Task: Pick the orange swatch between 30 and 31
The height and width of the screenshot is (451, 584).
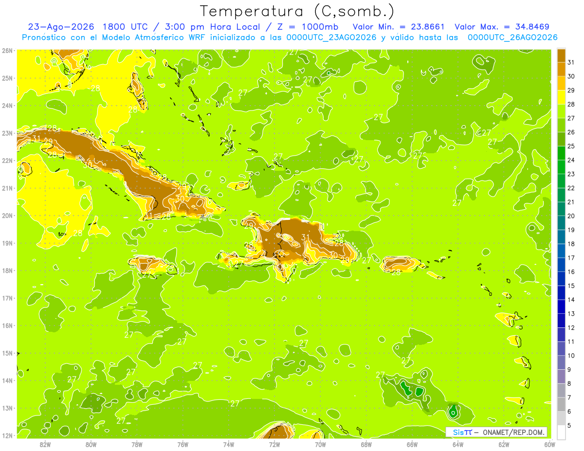Action: [561, 70]
